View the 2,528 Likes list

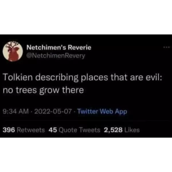(x=122, y=130)
